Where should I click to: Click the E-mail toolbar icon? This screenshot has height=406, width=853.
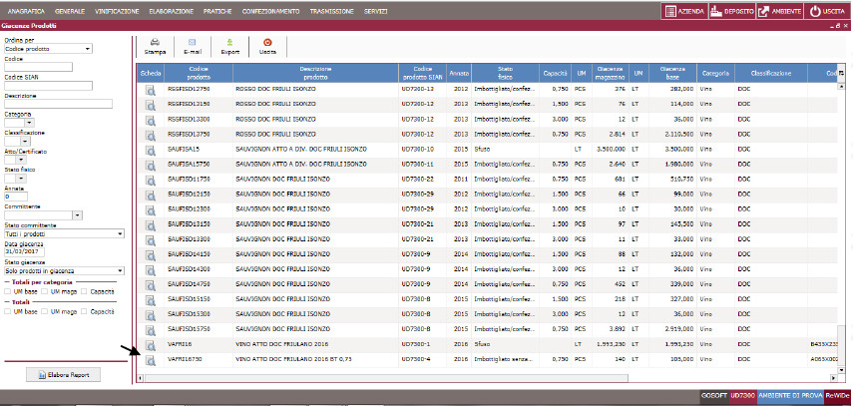193,43
